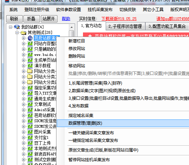Image resolution: width=189 pixels, height=165 pixels.
Task: Click the 我的站群[4] network computer icon
Action: pos(17,27)
